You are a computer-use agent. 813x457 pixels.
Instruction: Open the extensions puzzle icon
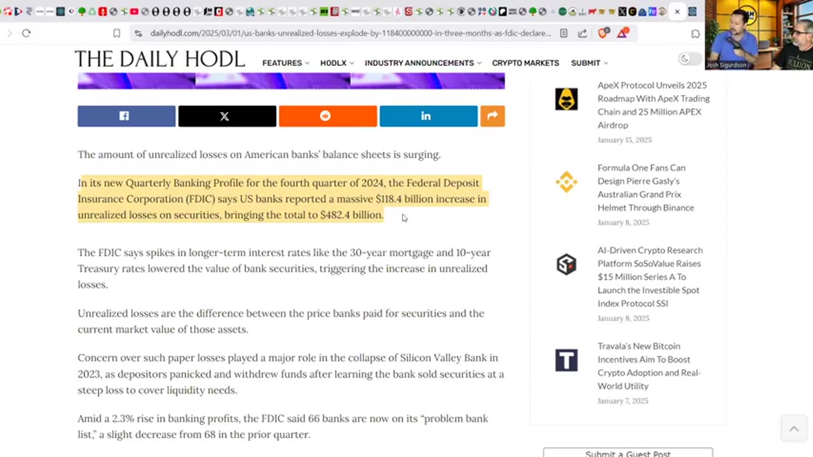pos(695,33)
